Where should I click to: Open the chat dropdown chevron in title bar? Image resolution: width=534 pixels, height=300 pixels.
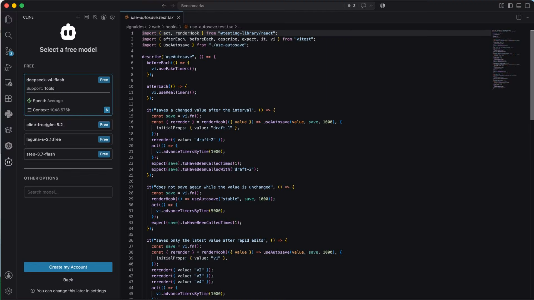(371, 6)
